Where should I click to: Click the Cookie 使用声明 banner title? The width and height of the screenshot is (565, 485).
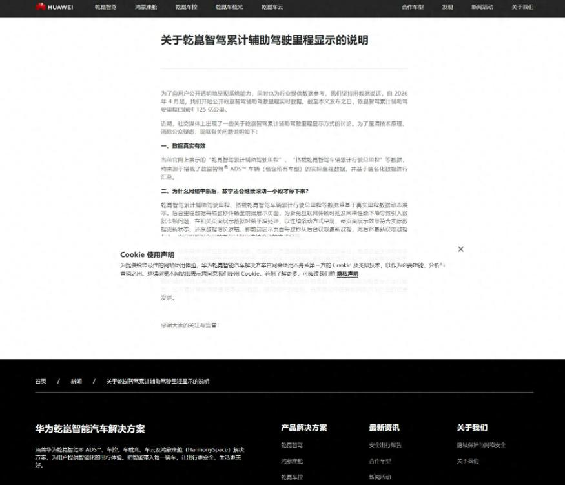(147, 254)
